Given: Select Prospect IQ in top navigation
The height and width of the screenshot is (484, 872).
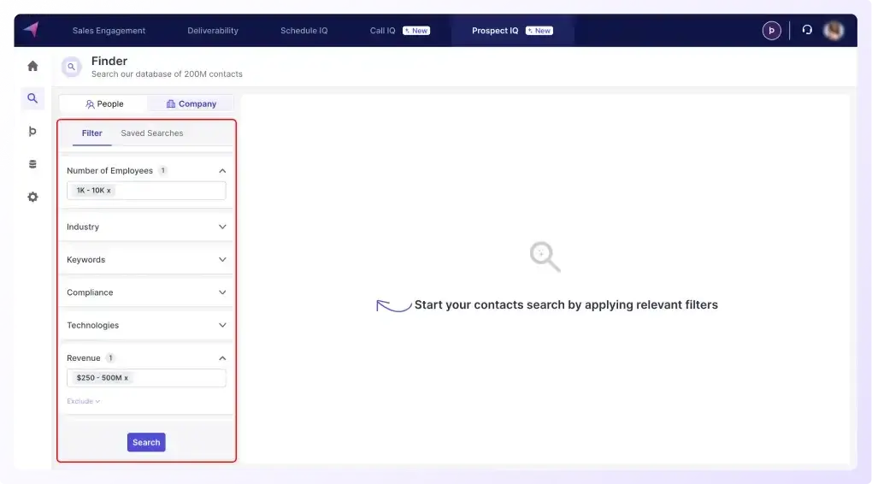Looking at the screenshot, I should point(495,31).
